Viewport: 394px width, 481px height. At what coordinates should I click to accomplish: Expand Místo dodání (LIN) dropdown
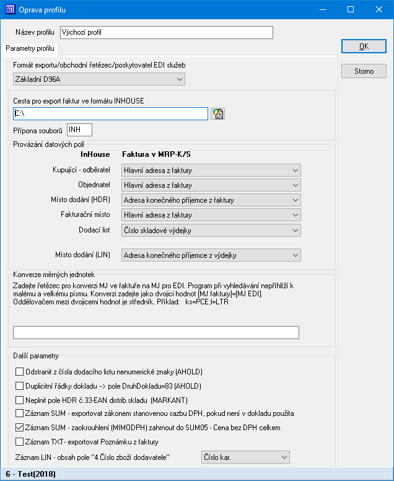pyautogui.click(x=211, y=255)
